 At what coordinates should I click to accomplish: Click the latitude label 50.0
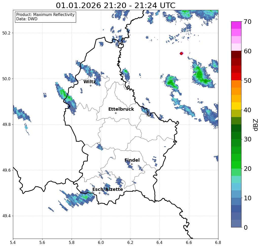click(6, 79)
